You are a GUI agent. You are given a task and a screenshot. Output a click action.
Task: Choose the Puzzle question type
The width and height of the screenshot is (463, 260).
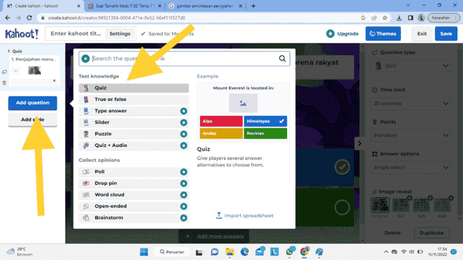(133, 134)
